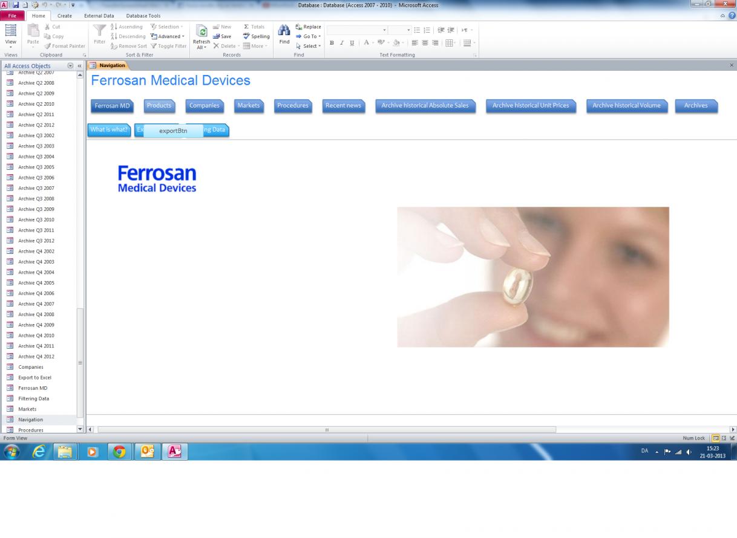Run the Spelling check
The image size is (737, 538).
(x=257, y=36)
